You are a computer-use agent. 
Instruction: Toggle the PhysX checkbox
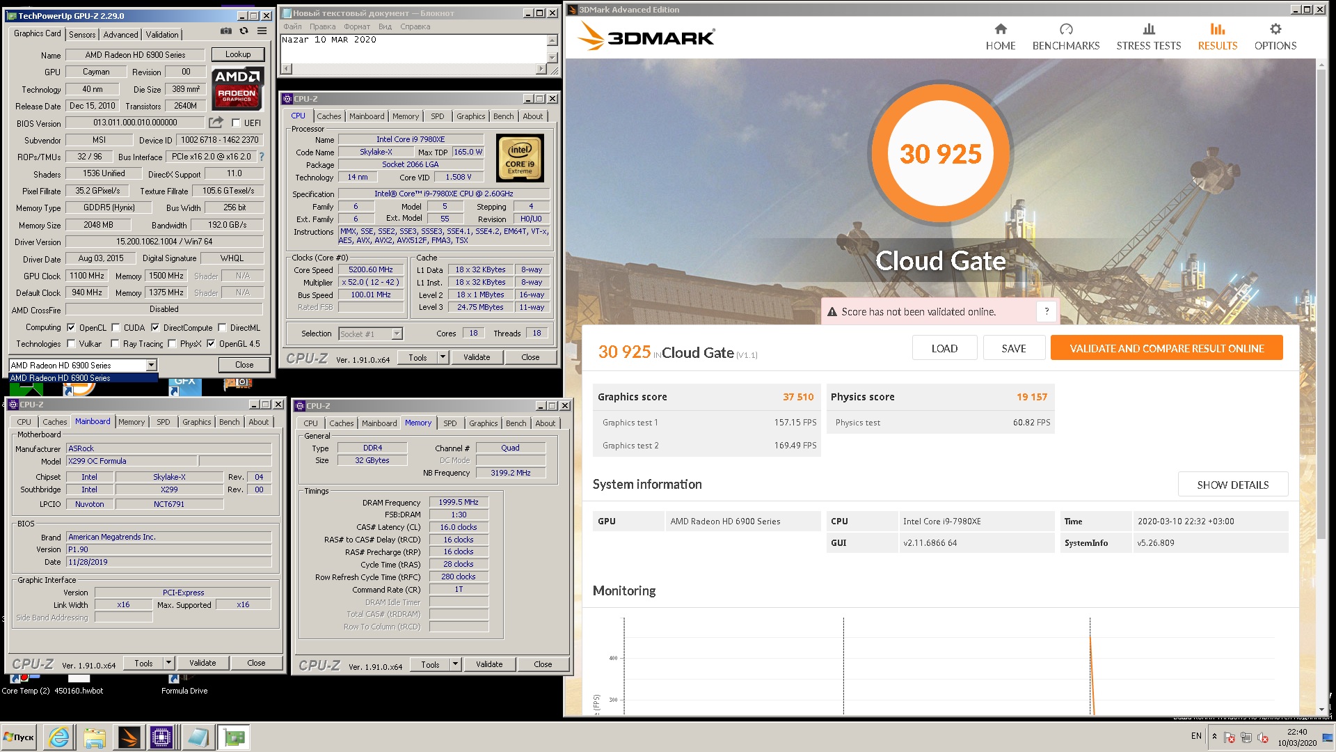(171, 344)
